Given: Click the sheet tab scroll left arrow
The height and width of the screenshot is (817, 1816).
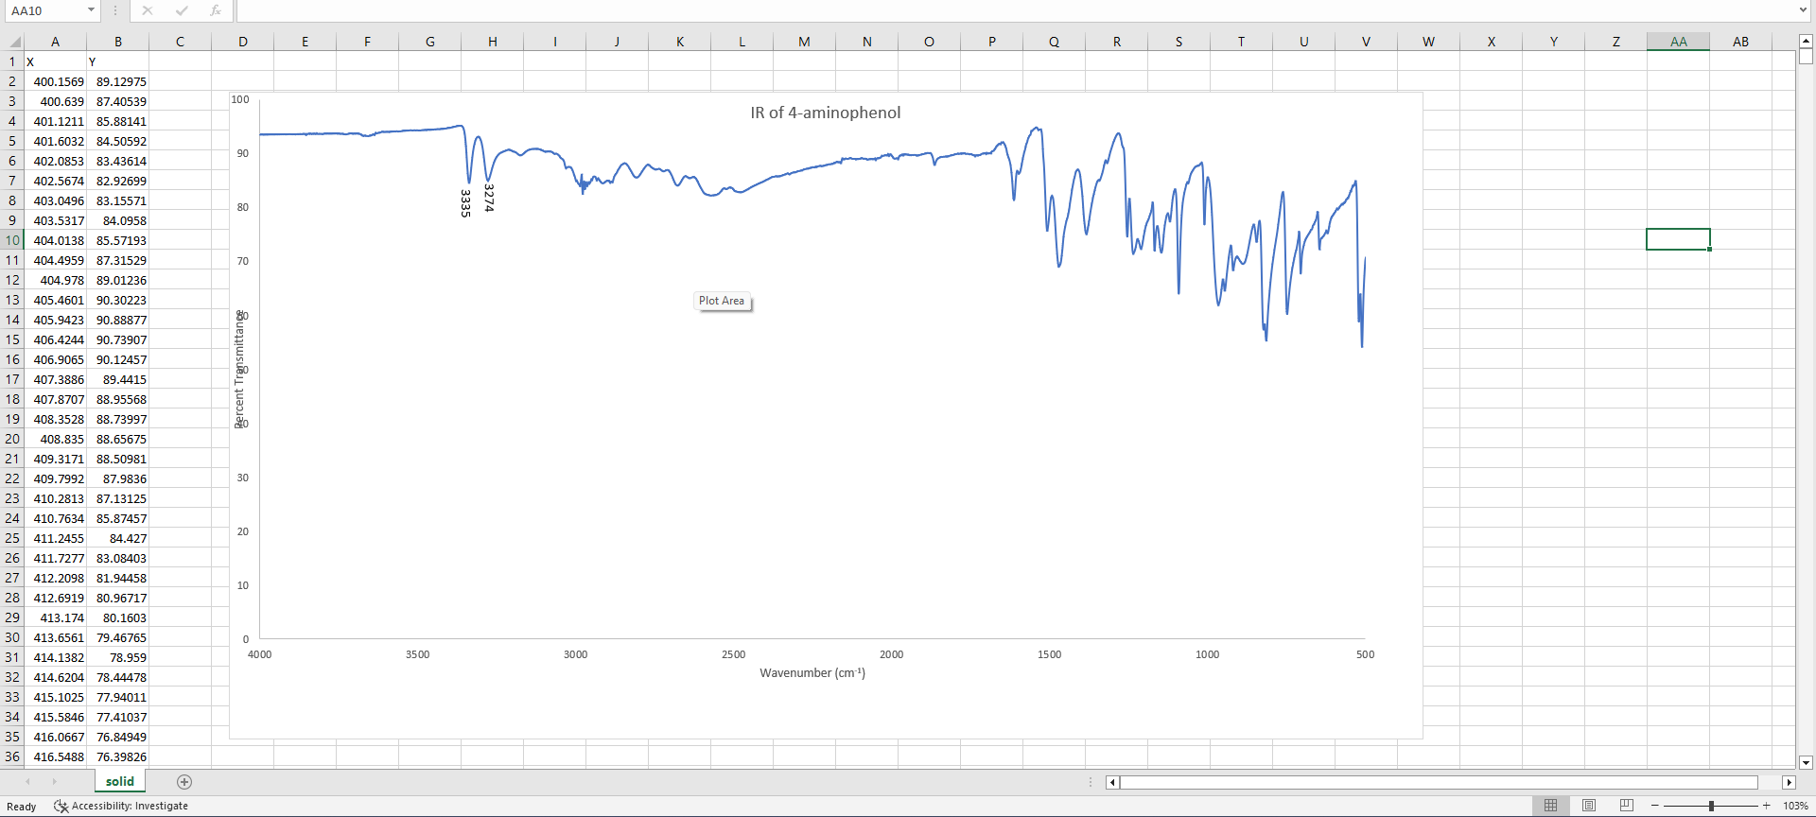Looking at the screenshot, I should click(28, 782).
